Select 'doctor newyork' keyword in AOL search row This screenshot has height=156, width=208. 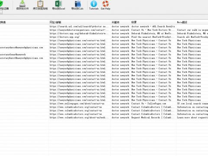(x=120, y=26)
